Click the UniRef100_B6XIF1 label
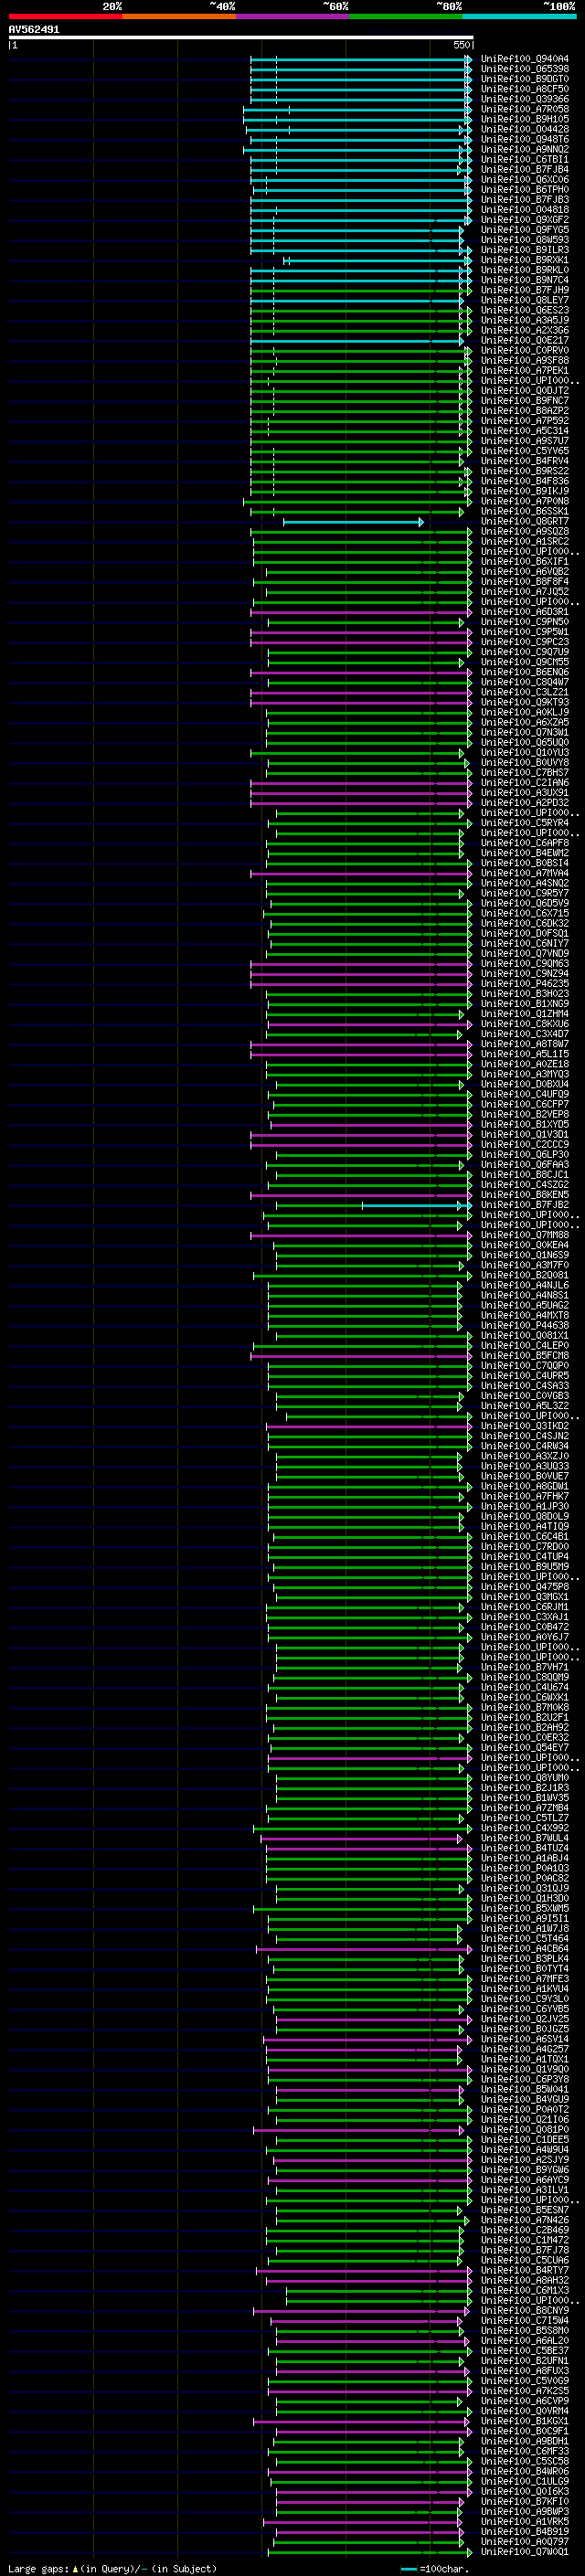585x2576 pixels. (524, 561)
